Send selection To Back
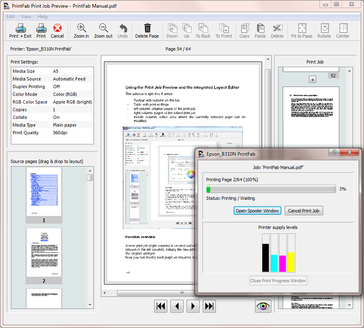The image size is (364, 328). (x=204, y=30)
